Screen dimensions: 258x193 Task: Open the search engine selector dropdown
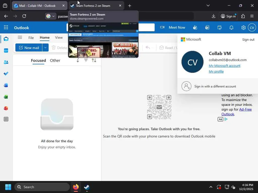(50, 16)
